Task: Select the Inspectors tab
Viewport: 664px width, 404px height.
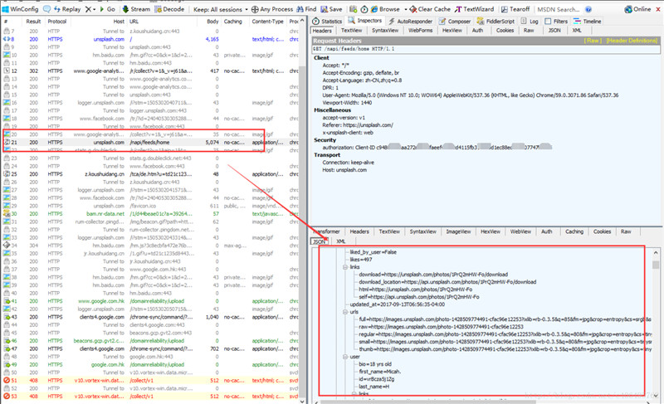Action: (x=365, y=20)
